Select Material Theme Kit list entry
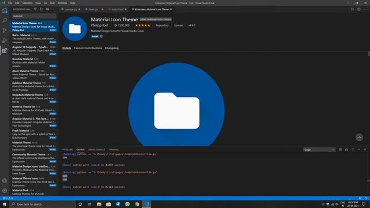 [x=34, y=110]
